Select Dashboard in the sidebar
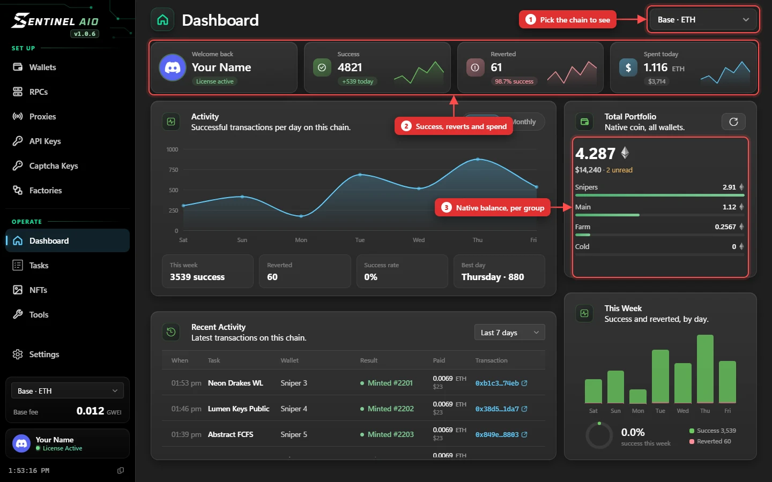 click(68, 240)
